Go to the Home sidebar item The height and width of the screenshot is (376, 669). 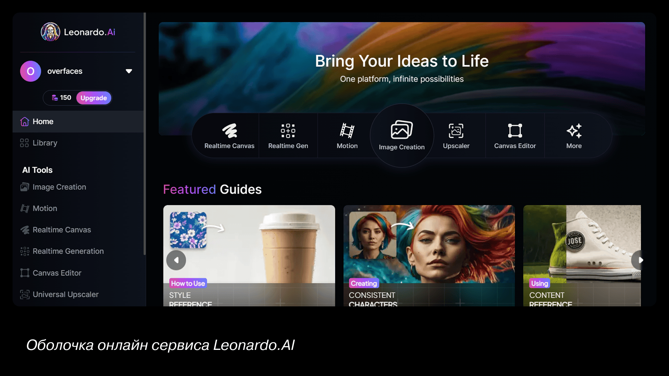point(78,122)
